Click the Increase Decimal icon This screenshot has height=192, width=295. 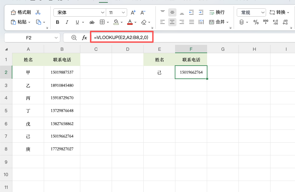[275, 22]
